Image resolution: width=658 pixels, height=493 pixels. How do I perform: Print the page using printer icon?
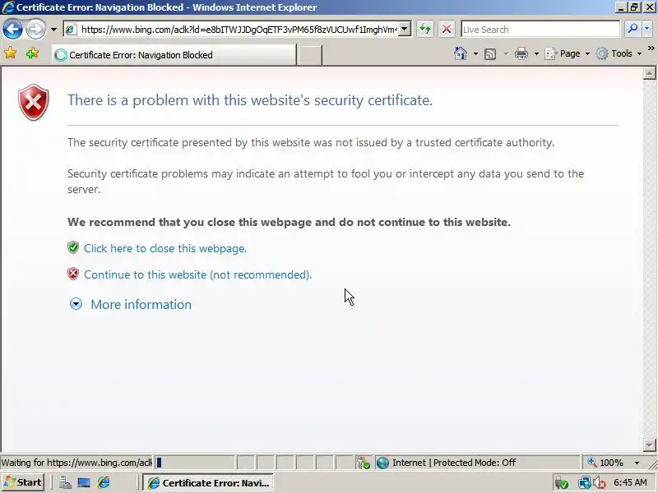521,53
